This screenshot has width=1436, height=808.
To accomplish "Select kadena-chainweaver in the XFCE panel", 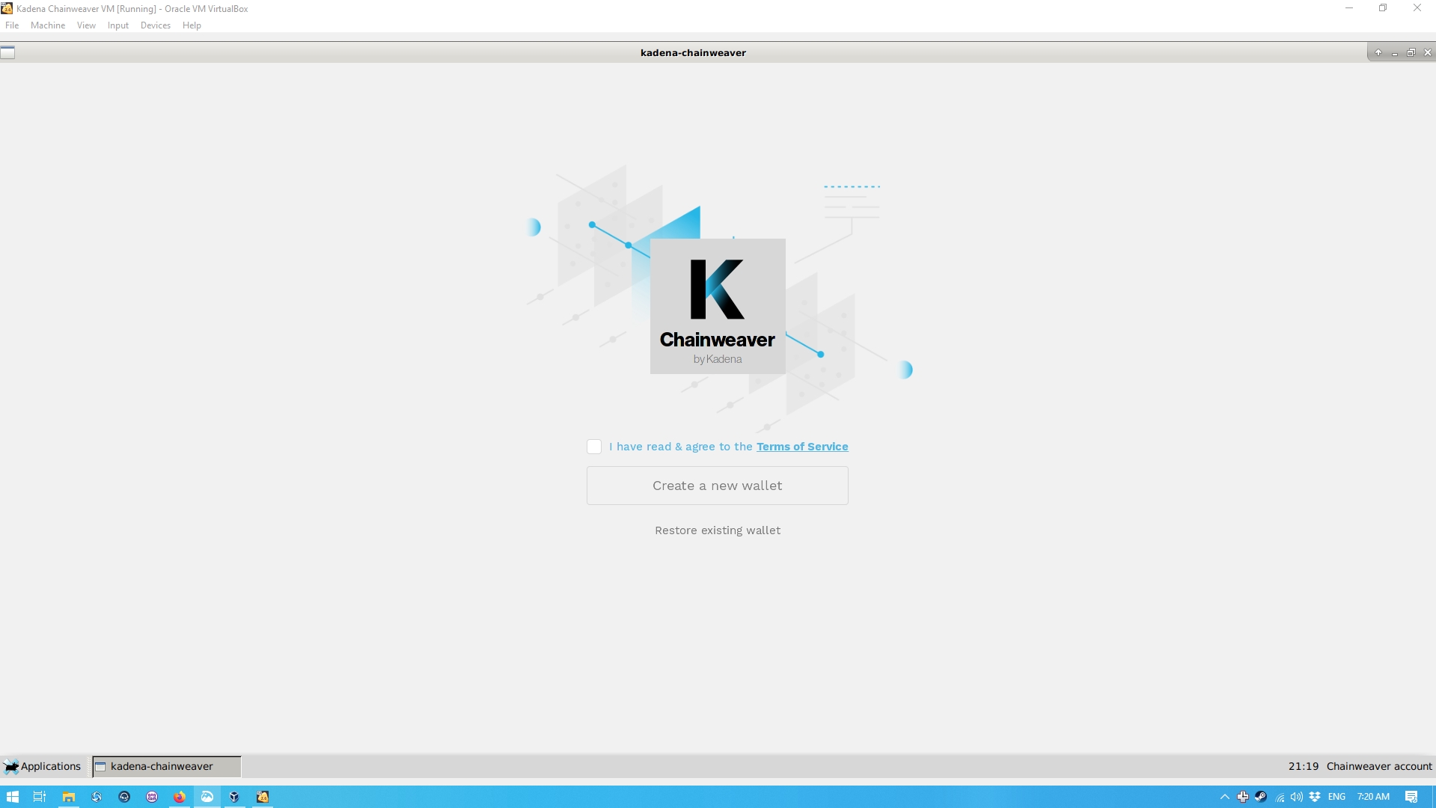I will [x=166, y=766].
